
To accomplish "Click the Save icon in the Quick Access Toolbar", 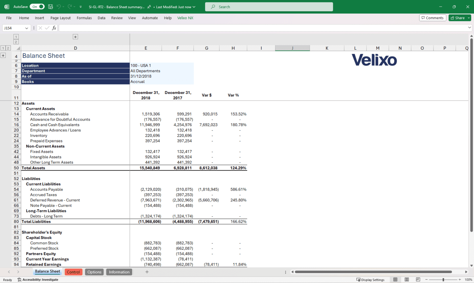I will [50, 7].
